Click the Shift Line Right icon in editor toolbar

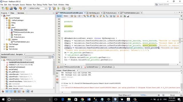114,16
